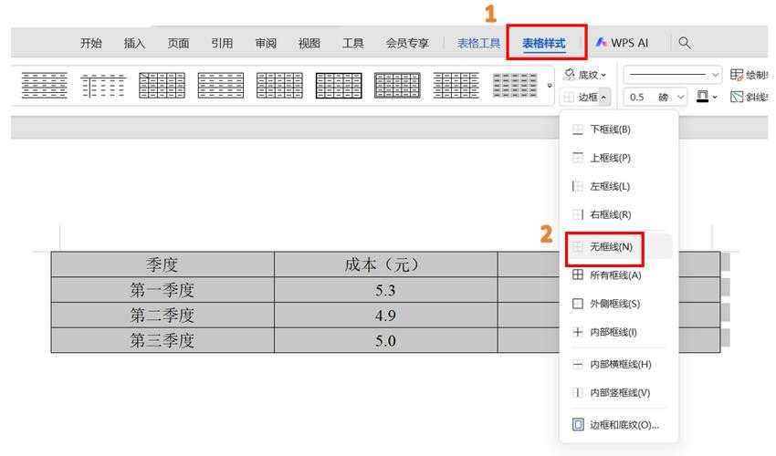
Task: Toggle 内部横框线(H) inside horizontal border
Action: 619,364
